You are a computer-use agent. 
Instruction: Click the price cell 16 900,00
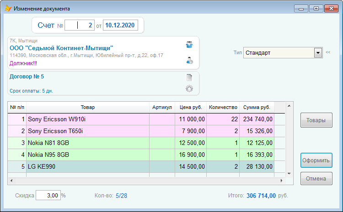coord(191,155)
